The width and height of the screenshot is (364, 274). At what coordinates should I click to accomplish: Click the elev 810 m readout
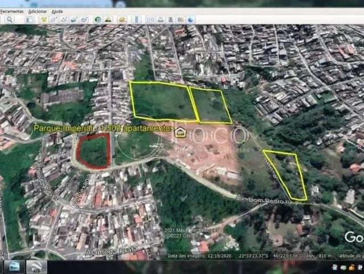point(320,256)
